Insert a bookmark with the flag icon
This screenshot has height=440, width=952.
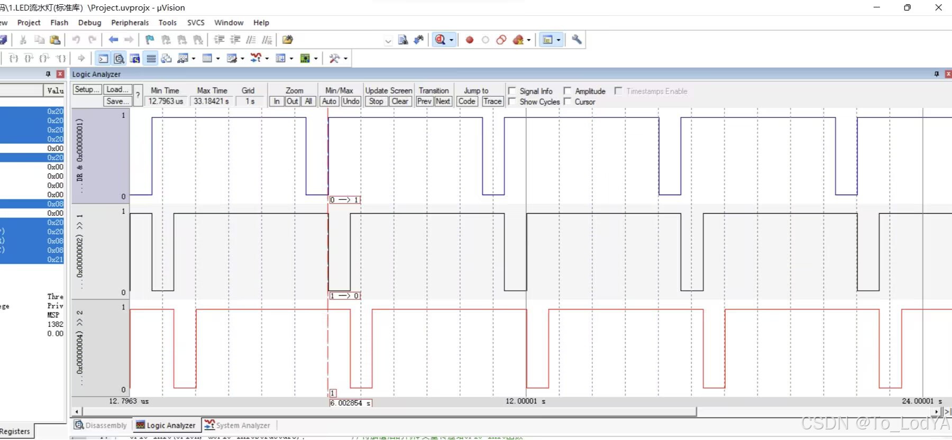tap(150, 40)
